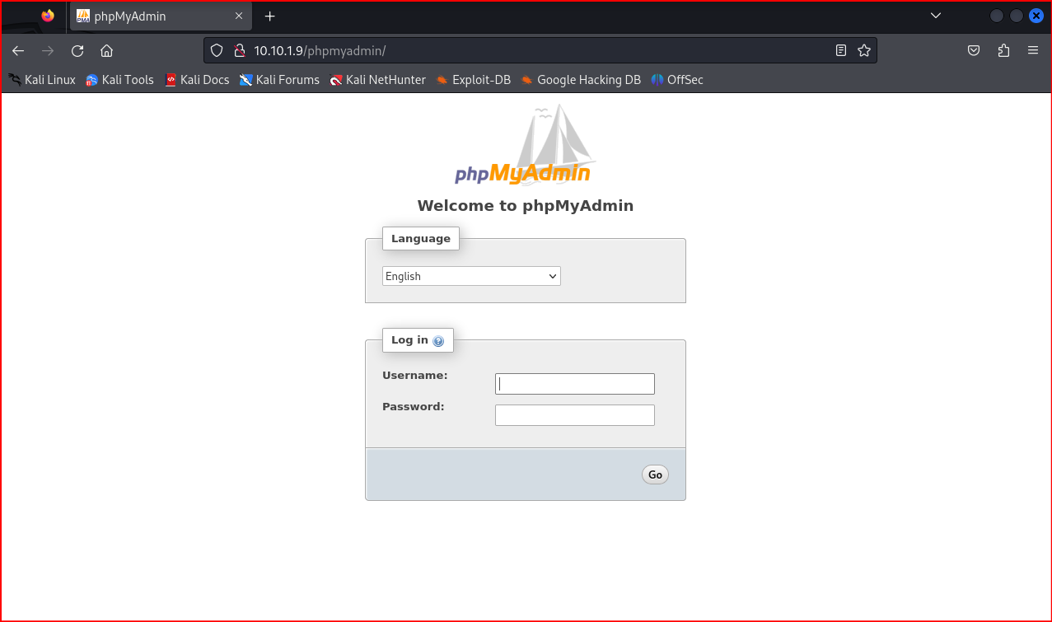This screenshot has width=1052, height=622.
Task: Click the login help question mark icon
Action: click(438, 341)
